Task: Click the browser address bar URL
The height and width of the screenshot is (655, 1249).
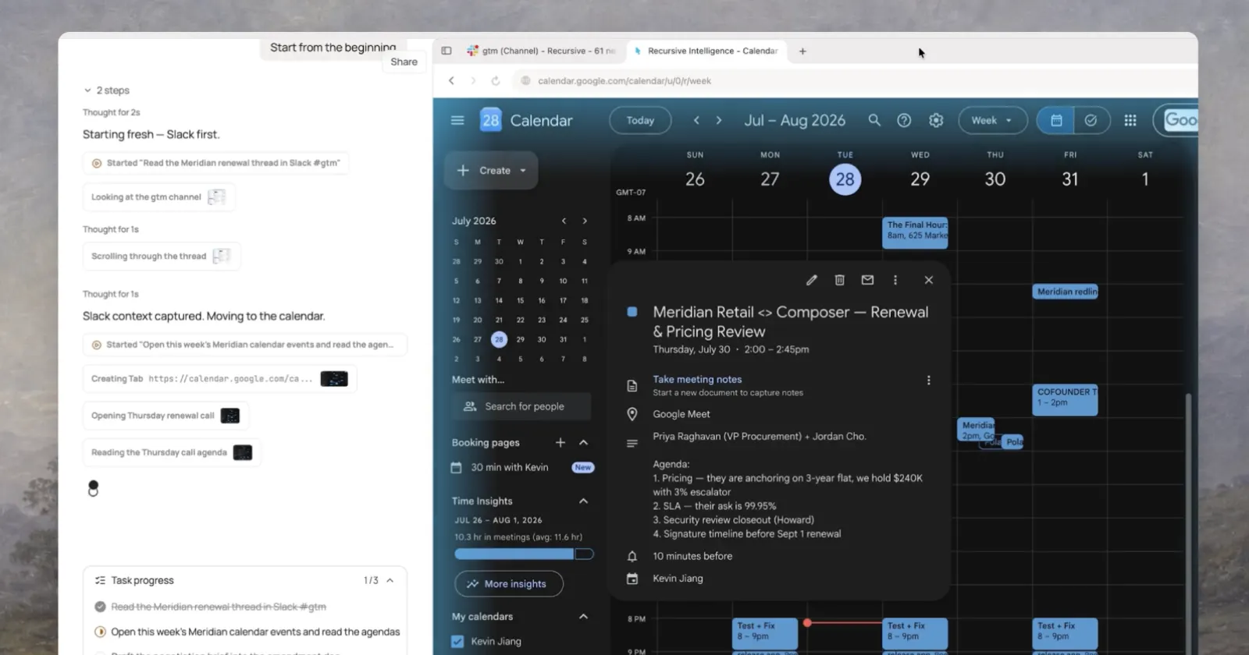Action: pyautogui.click(x=624, y=80)
